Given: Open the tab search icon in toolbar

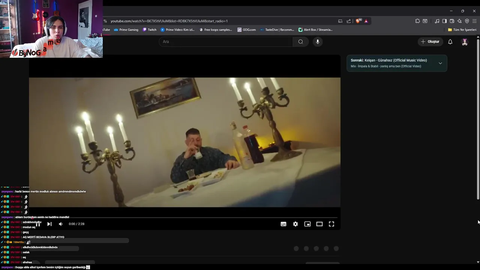Looking at the screenshot, I should point(425,21).
